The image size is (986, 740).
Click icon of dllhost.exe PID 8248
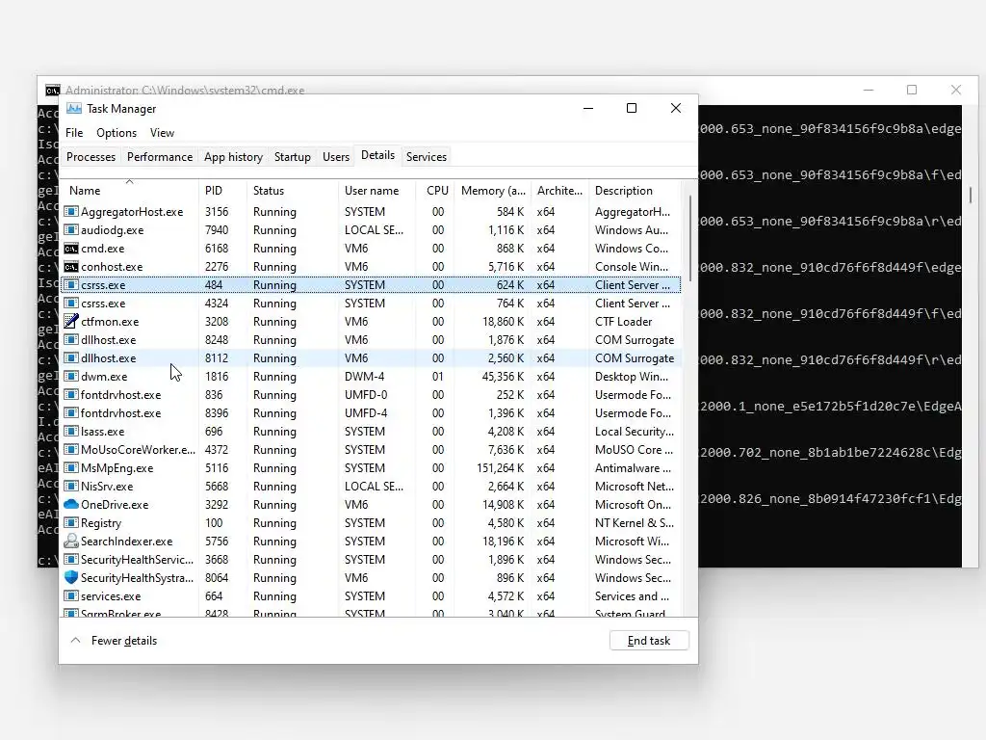[71, 339]
